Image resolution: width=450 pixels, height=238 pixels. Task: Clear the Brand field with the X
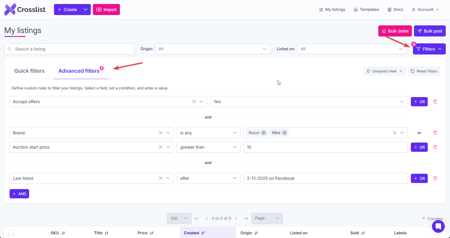pyautogui.click(x=160, y=133)
